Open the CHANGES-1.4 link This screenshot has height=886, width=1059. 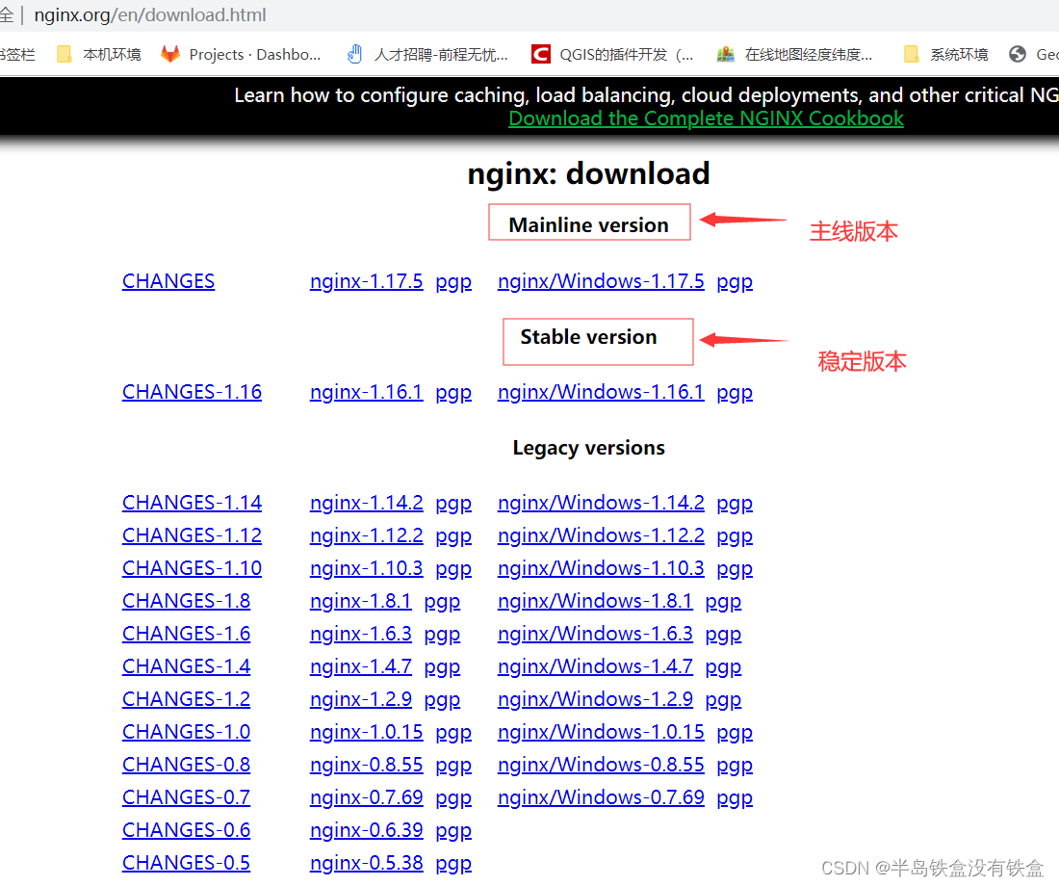coord(186,666)
